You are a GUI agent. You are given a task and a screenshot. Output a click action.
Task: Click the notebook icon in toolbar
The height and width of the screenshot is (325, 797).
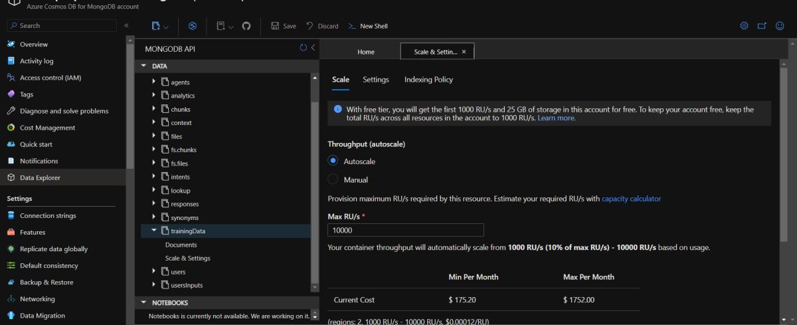point(221,26)
